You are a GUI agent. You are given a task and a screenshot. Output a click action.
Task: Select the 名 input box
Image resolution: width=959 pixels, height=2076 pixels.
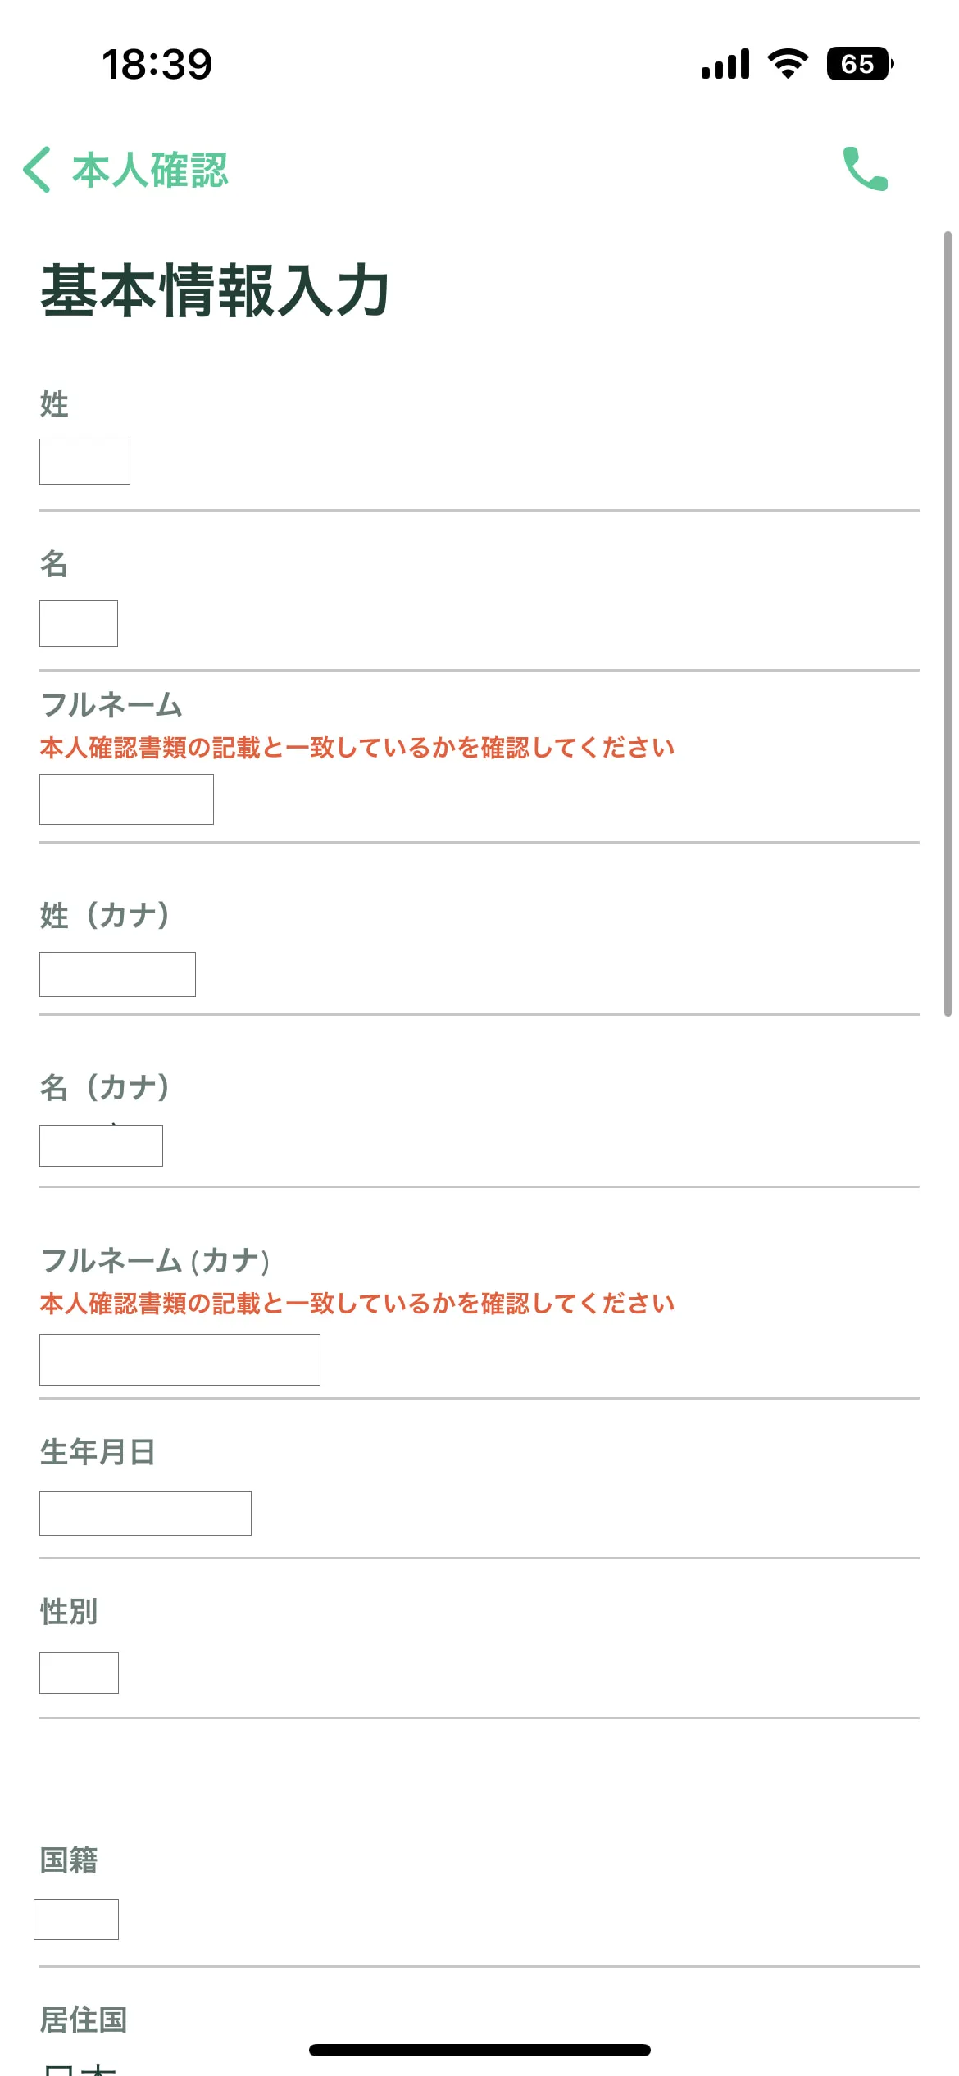point(78,623)
